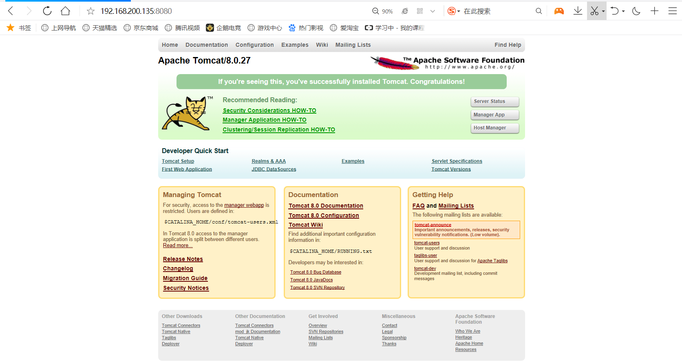Open Security Considerations HOW-TO link
Screen dimensions: 682x364
tap(269, 110)
